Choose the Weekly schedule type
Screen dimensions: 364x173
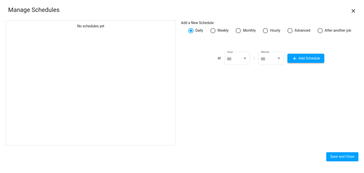coord(213,30)
